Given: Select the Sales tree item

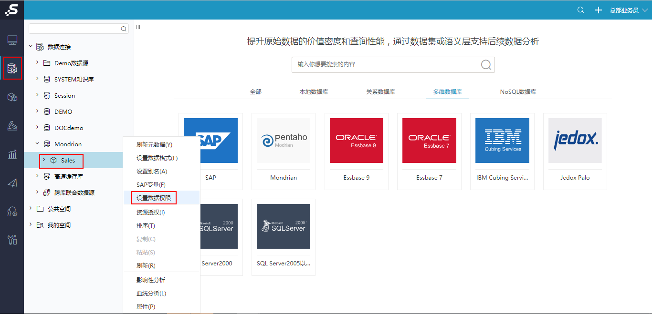Looking at the screenshot, I should (x=68, y=161).
